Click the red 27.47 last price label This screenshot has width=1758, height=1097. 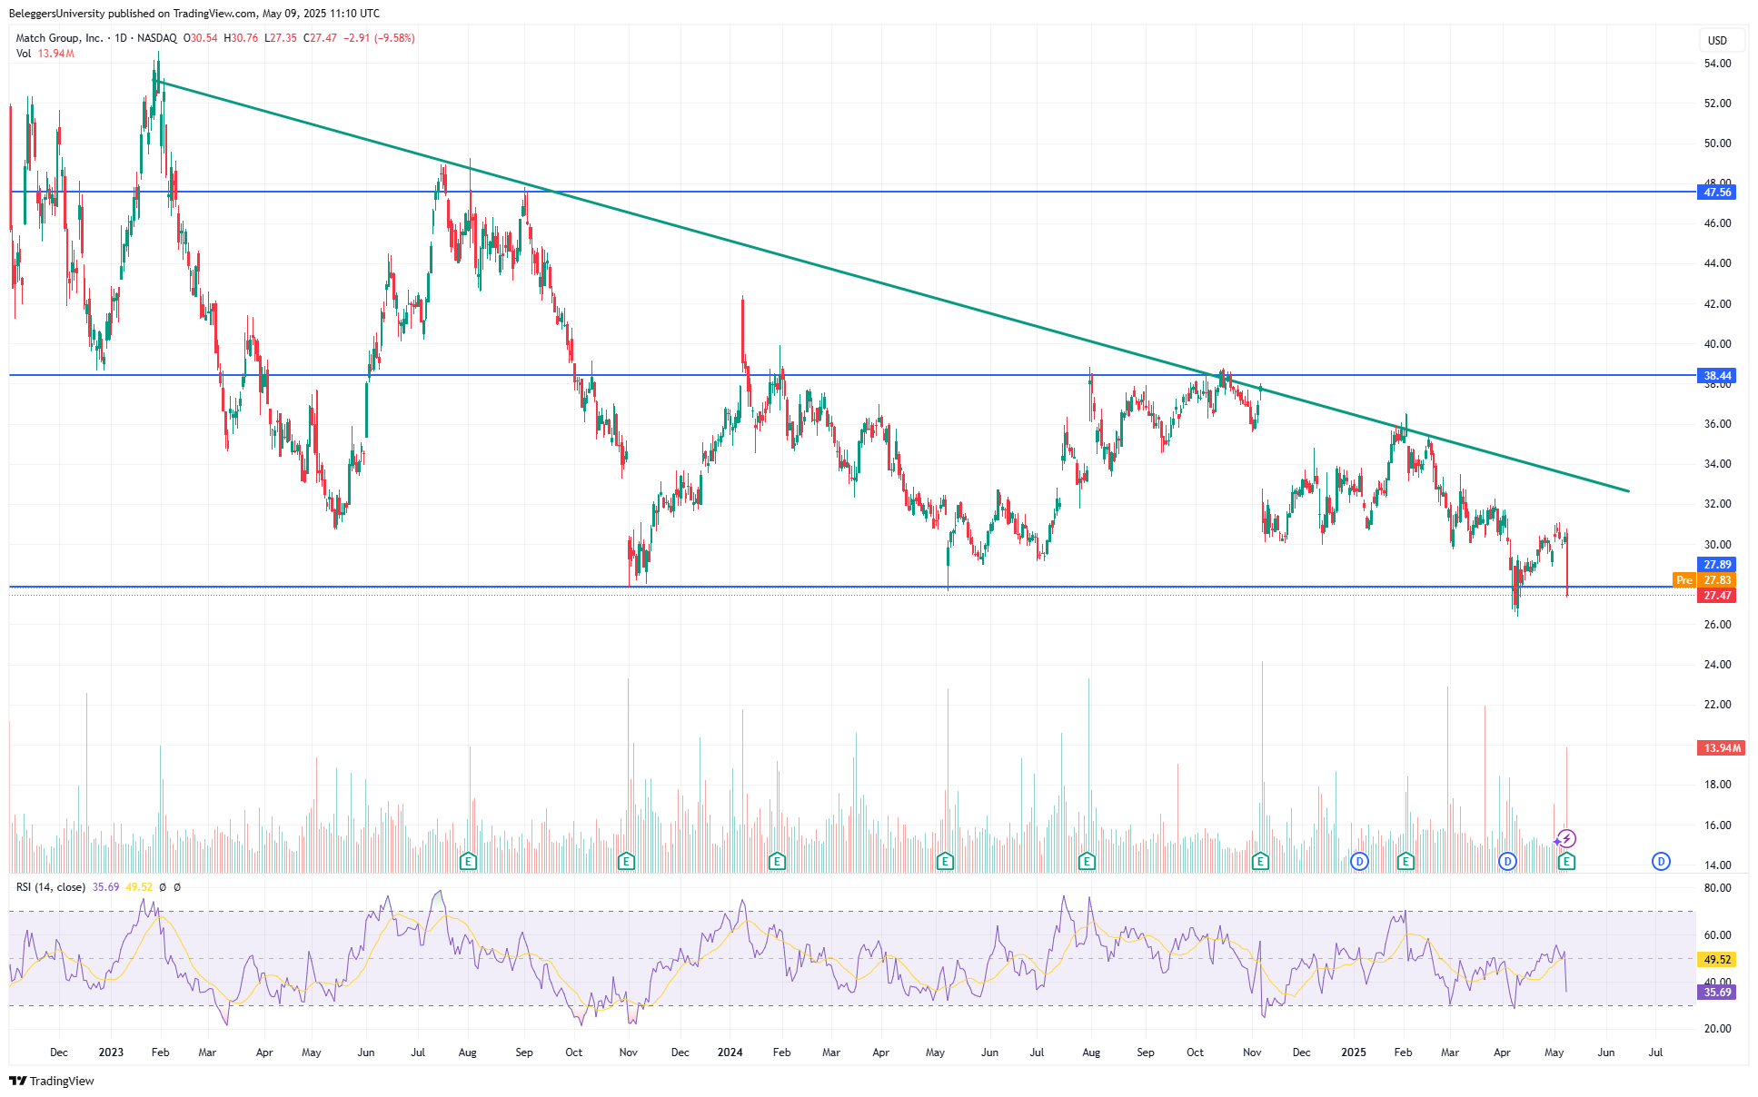click(x=1716, y=596)
